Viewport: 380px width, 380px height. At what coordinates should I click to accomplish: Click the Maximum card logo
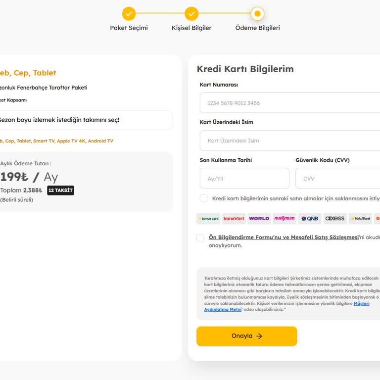(x=285, y=219)
